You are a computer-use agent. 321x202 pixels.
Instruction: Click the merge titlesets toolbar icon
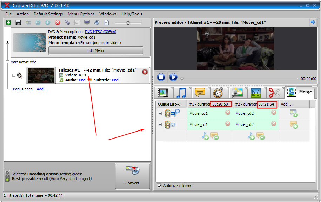click(x=28, y=22)
